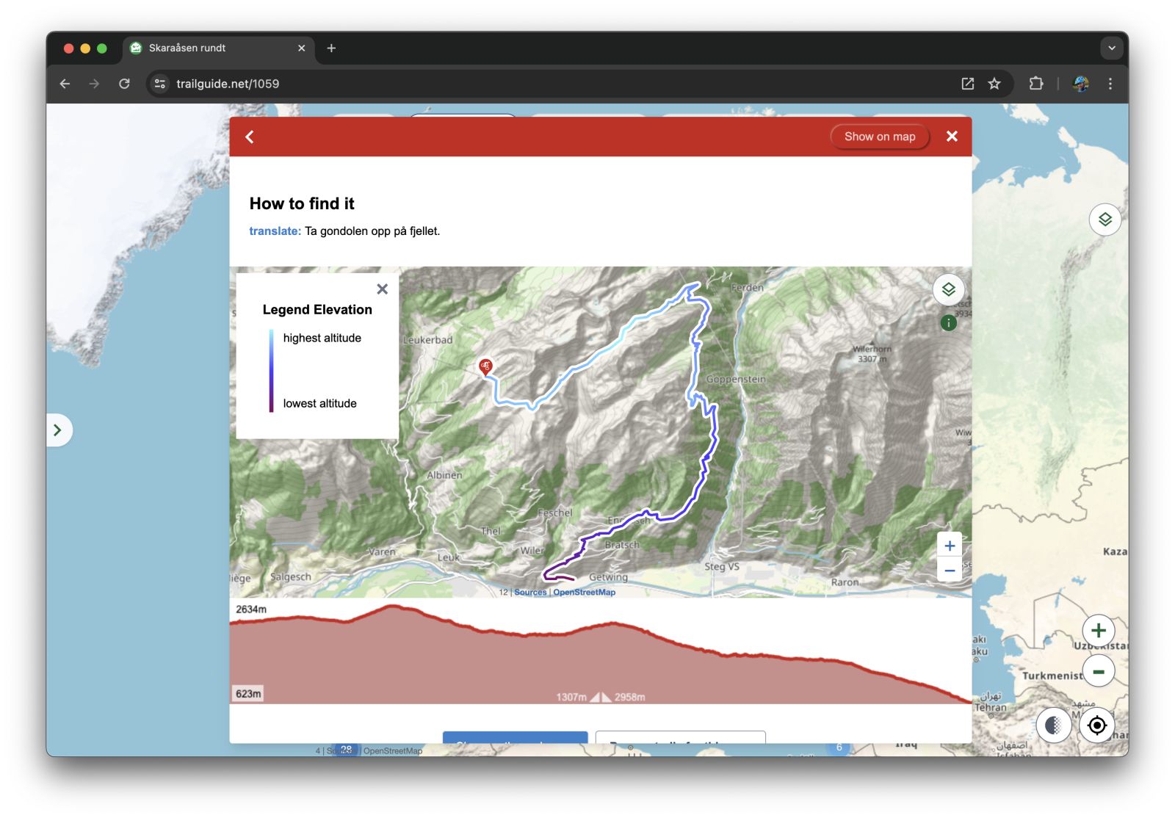The height and width of the screenshot is (818, 1175).
Task: Click the Steg VS town label
Action: pyautogui.click(x=722, y=566)
